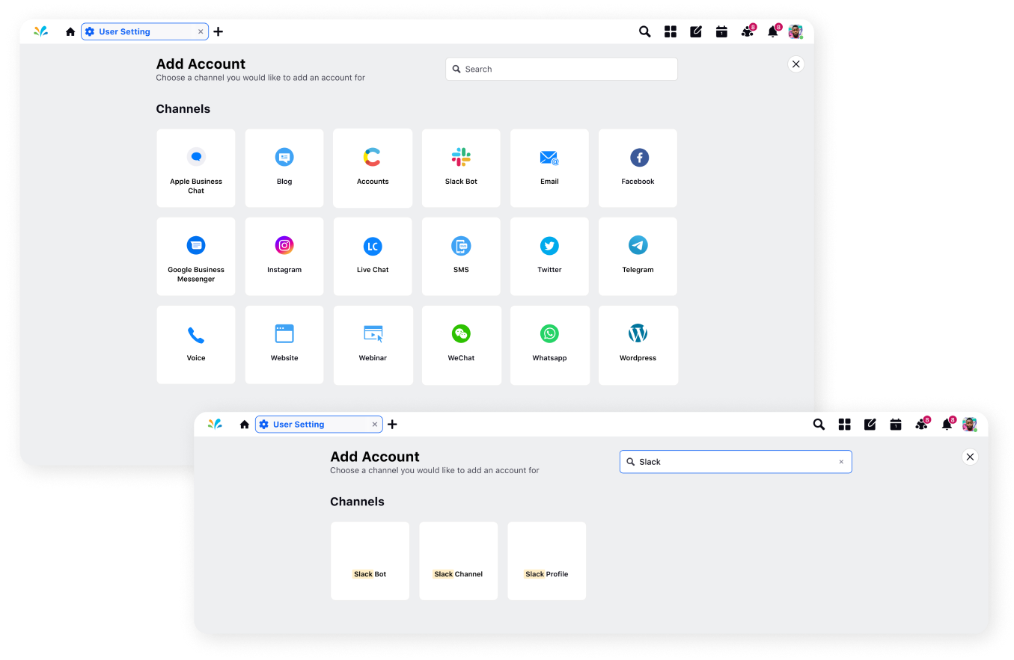The height and width of the screenshot is (660, 1014).
Task: Choose the Instagram channel tile
Action: [284, 256]
